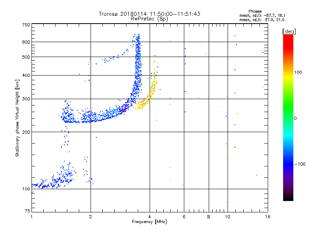Click the '4' x-axis tick label
This screenshot has width=315, height=236.
click(x=150, y=217)
